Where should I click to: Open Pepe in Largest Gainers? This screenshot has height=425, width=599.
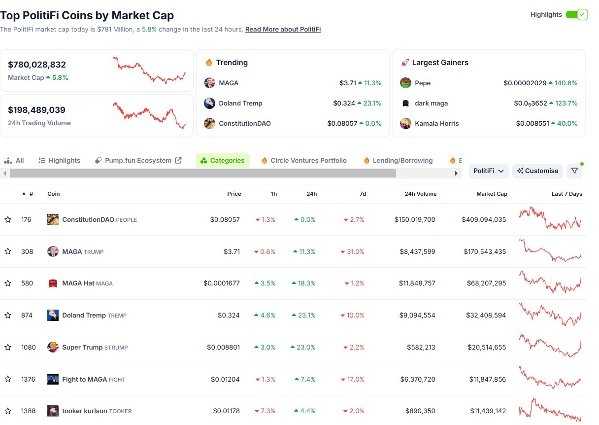423,83
